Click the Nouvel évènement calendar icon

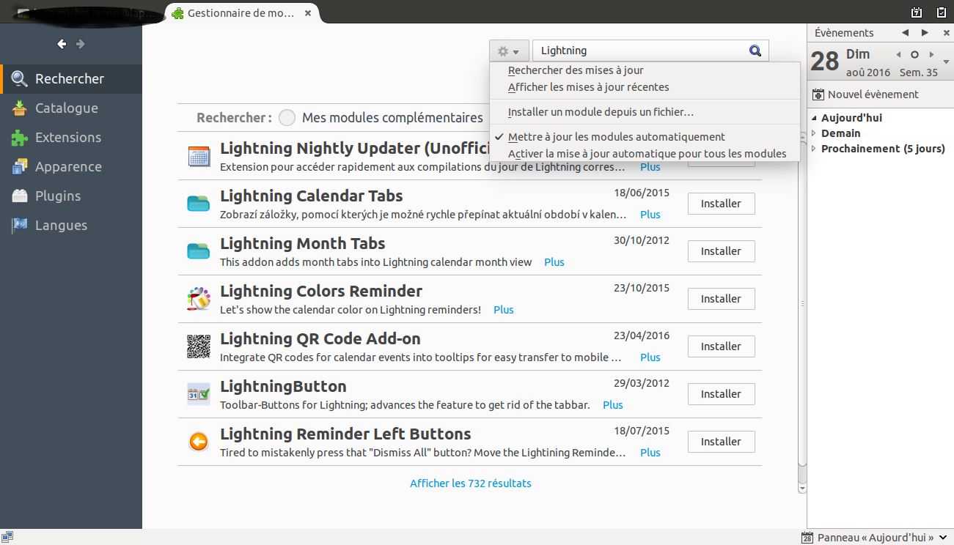[818, 94]
